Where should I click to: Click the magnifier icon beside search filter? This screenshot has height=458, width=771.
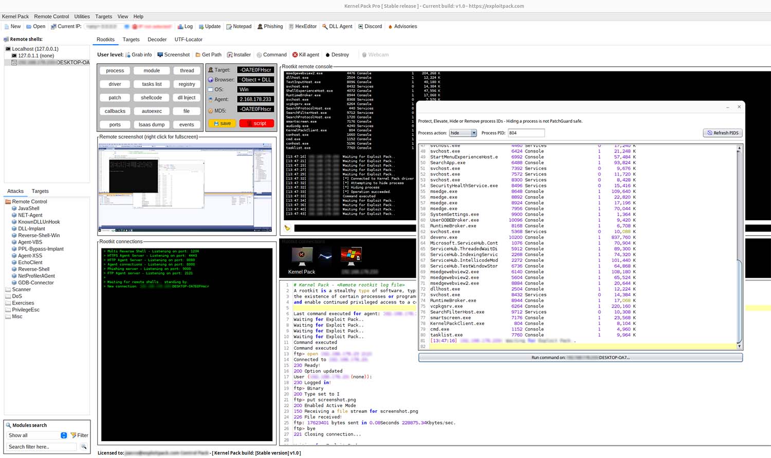(x=84, y=447)
